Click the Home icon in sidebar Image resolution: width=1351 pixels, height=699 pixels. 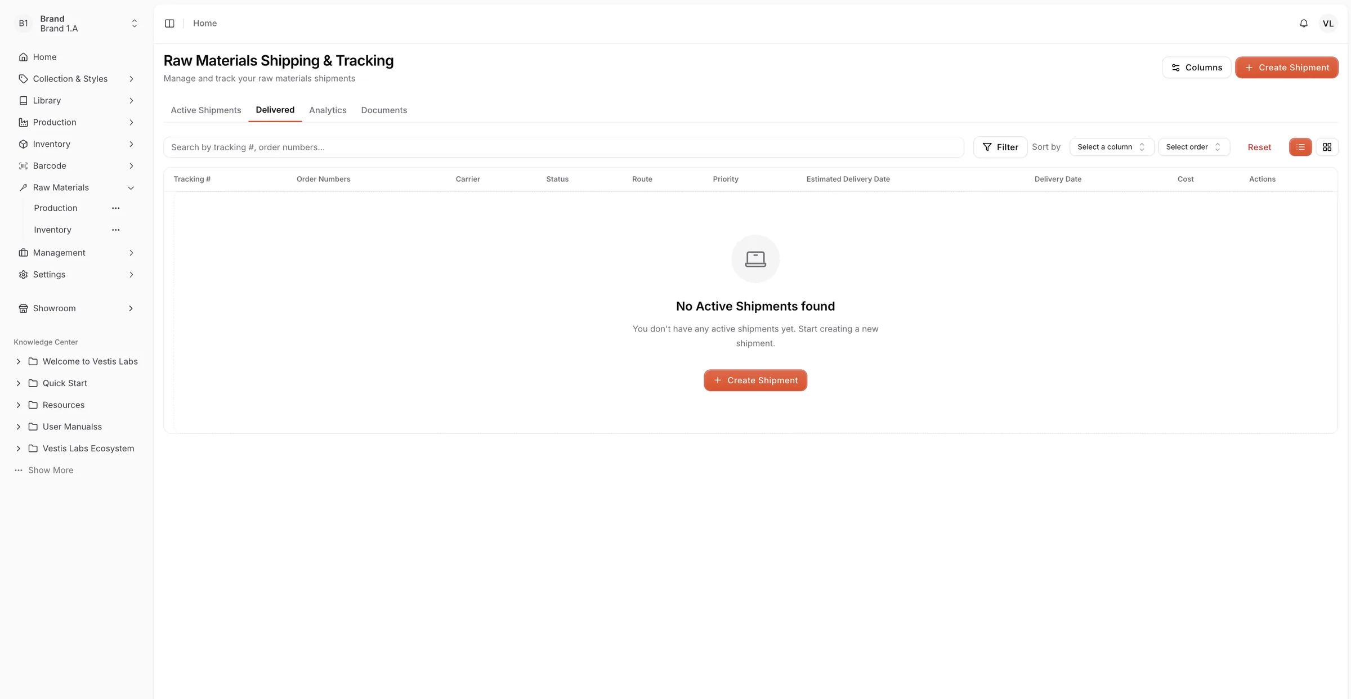(23, 57)
